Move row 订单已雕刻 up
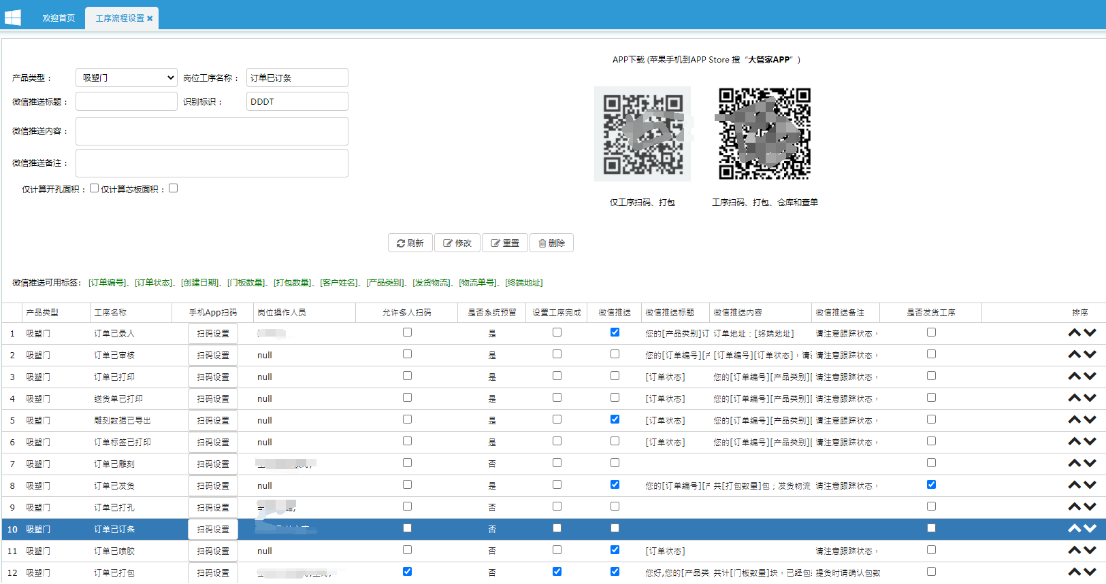Image resolution: width=1106 pixels, height=584 pixels. click(x=1075, y=464)
